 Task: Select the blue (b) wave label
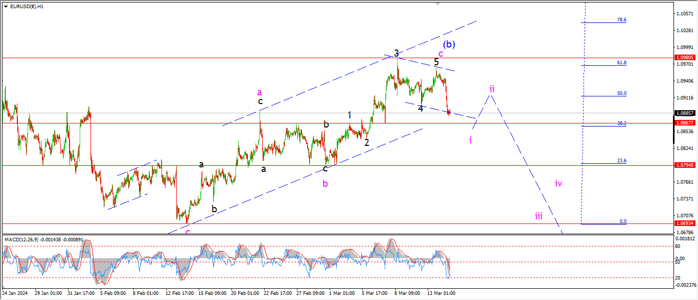(449, 44)
